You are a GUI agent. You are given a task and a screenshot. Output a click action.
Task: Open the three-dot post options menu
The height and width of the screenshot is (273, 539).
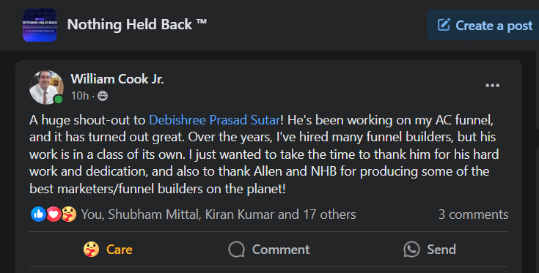point(492,86)
